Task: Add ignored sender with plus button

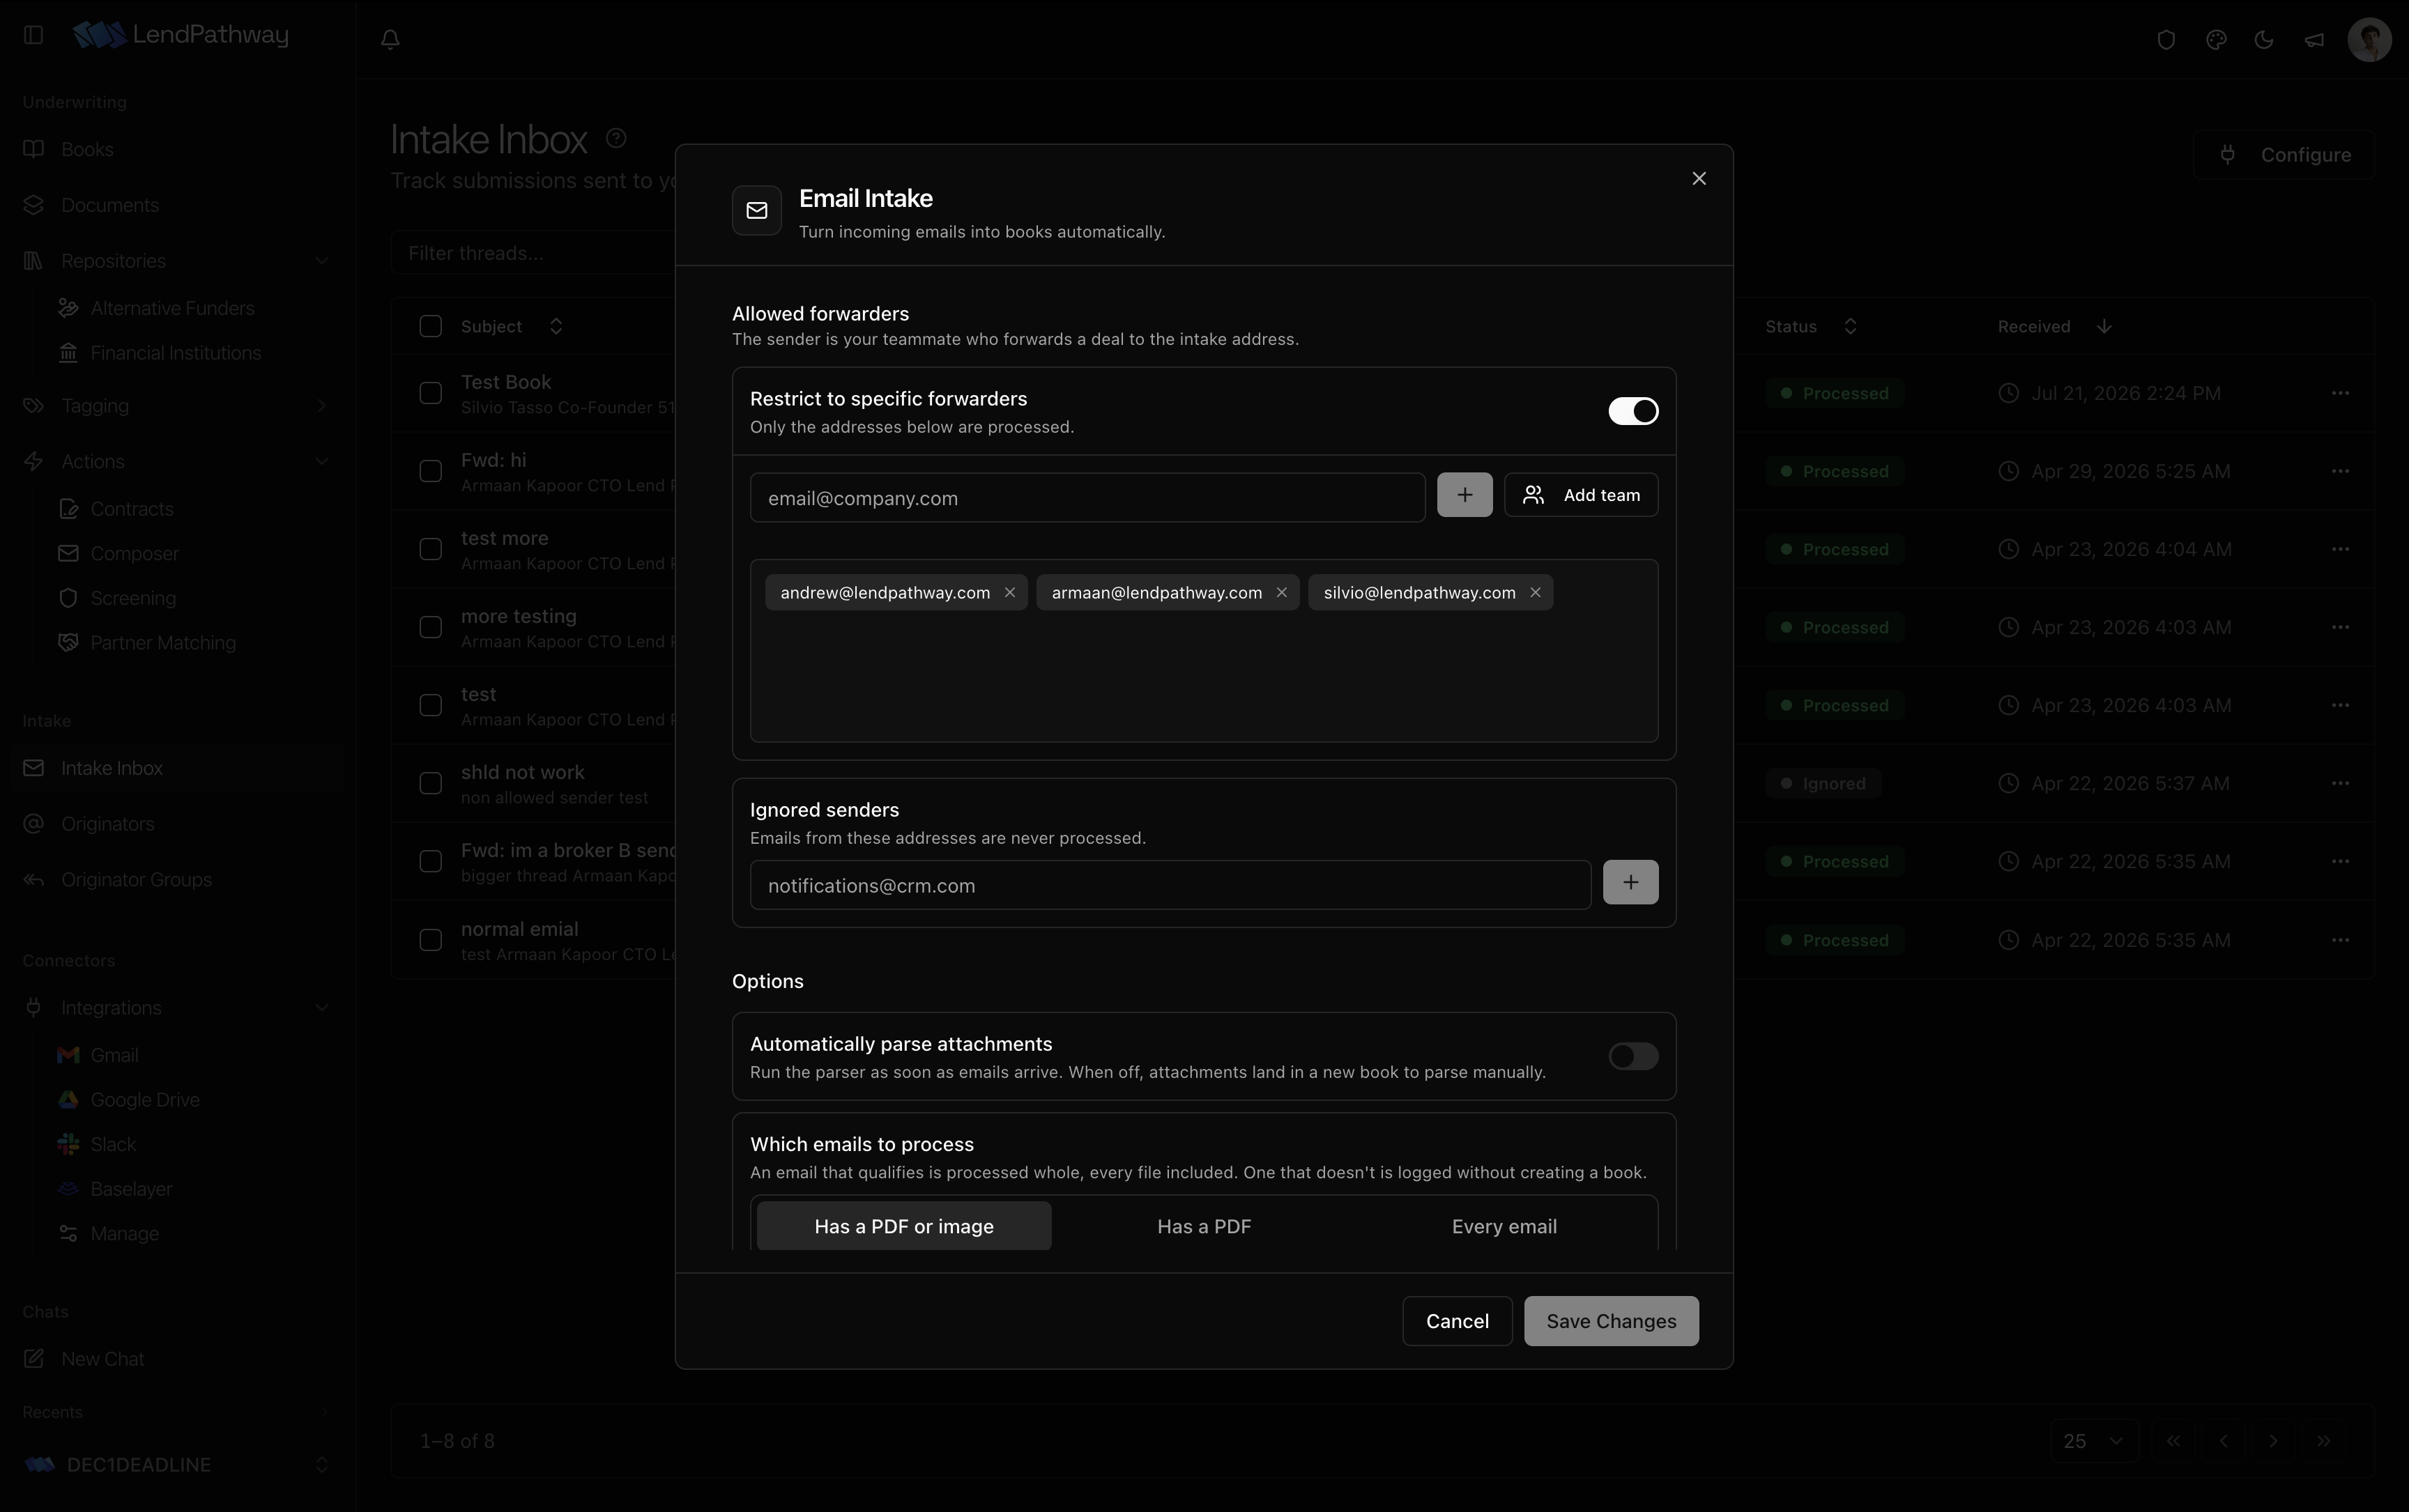Action: point(1630,882)
